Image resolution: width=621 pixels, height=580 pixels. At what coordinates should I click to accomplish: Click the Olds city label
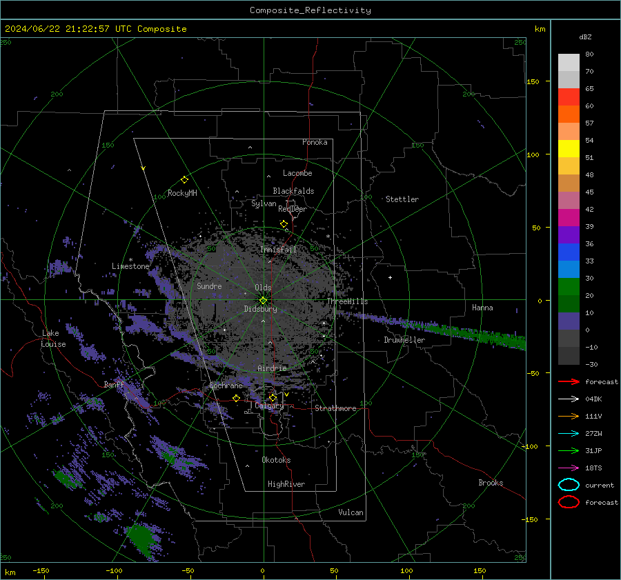click(x=263, y=288)
